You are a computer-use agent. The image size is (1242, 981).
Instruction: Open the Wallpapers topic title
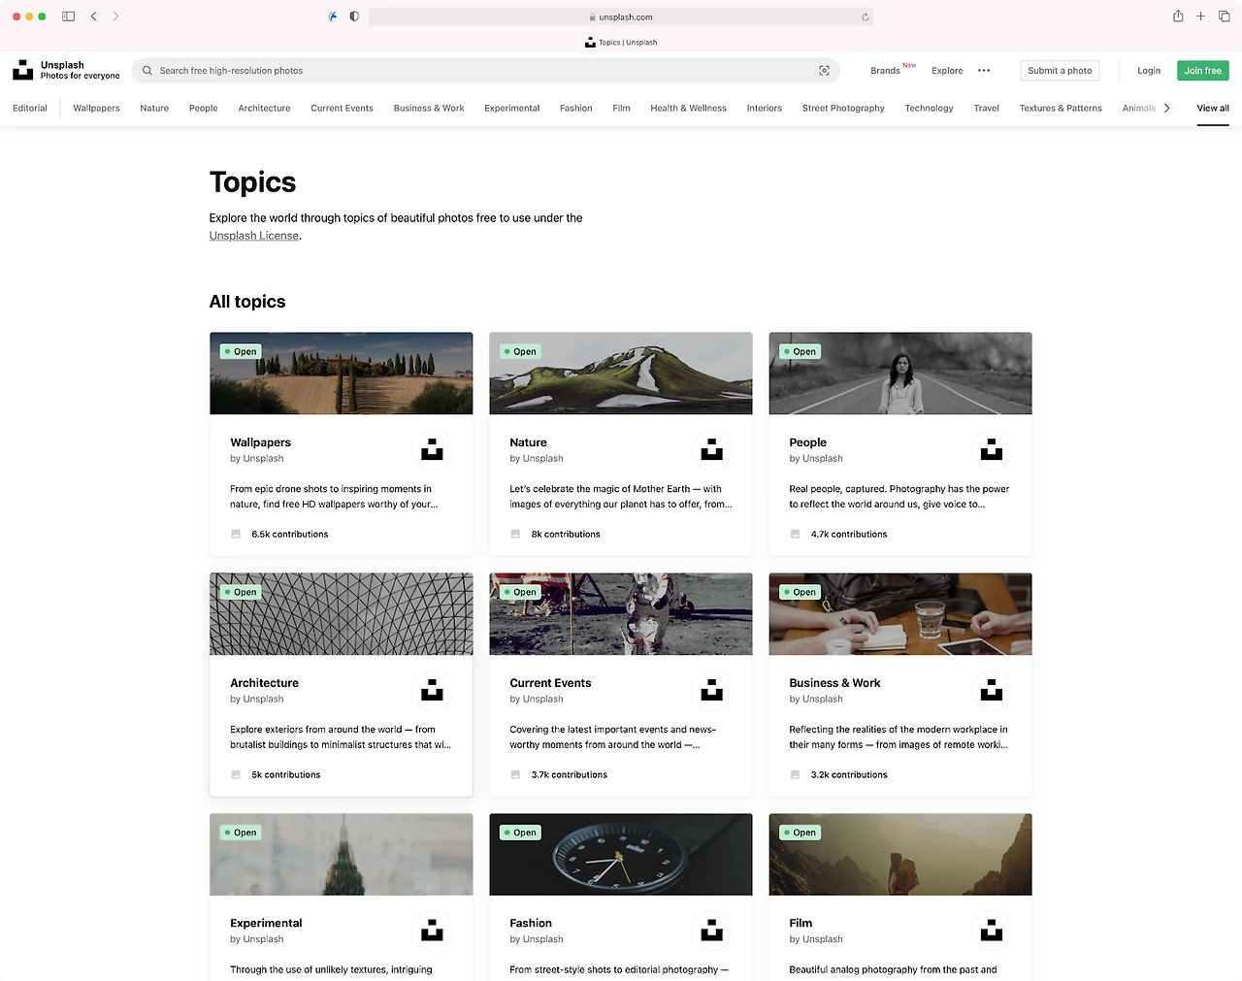260,442
